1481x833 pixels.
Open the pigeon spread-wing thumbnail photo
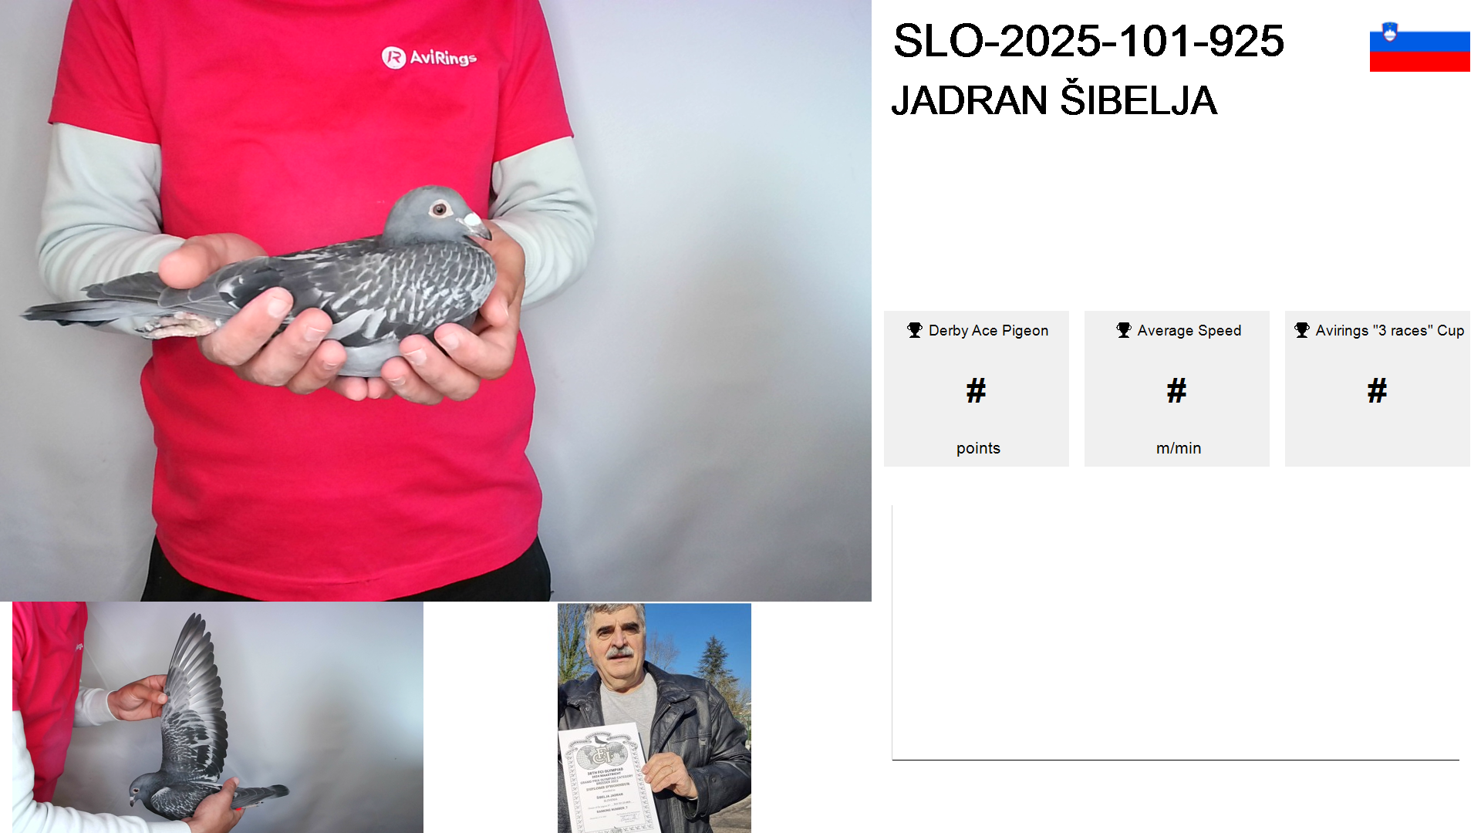[x=218, y=717]
